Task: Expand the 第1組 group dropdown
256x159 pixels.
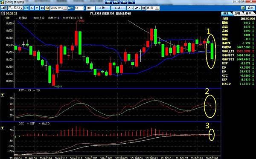Action: pos(157,8)
